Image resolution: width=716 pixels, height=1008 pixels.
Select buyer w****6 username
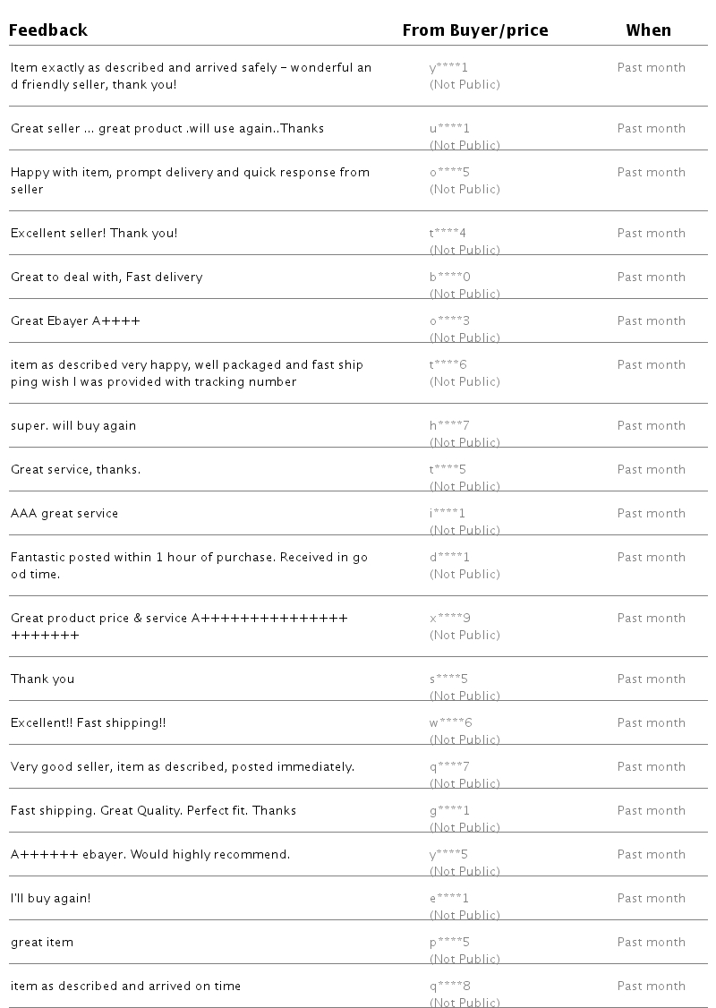450,723
